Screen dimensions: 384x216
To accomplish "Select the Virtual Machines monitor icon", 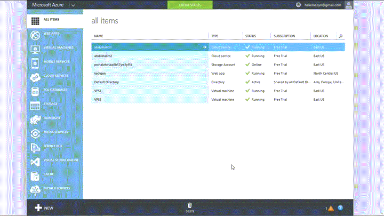I will point(35,50).
